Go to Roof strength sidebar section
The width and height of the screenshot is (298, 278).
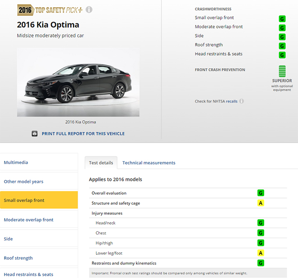coord(18,258)
